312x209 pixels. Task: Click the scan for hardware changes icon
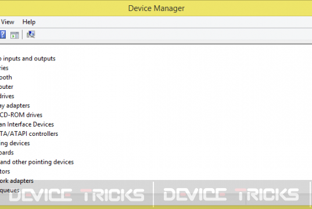[31, 35]
